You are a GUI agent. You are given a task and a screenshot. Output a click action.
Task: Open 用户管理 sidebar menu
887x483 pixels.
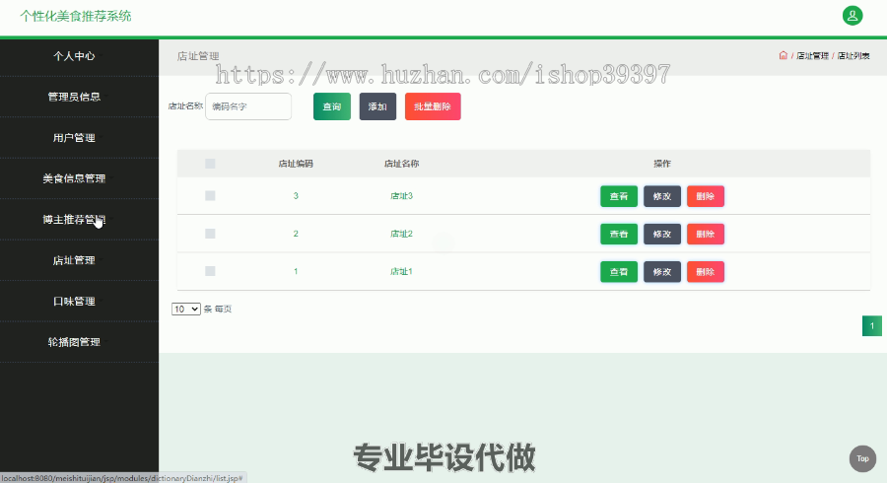click(74, 137)
